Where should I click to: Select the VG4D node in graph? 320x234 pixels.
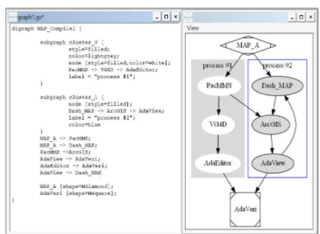tap(218, 124)
